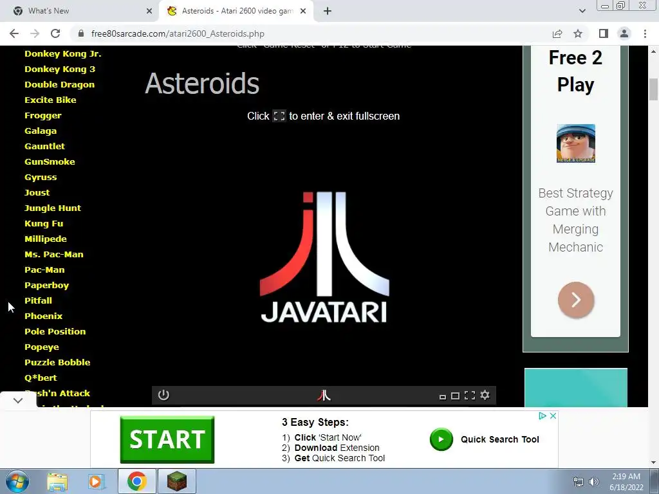The height and width of the screenshot is (494, 659).
Task: Open Quick Search Tool ad link
Action: (499, 439)
